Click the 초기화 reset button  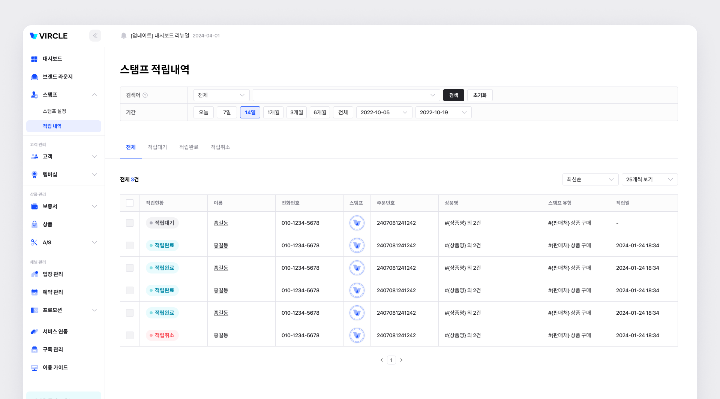[480, 95]
